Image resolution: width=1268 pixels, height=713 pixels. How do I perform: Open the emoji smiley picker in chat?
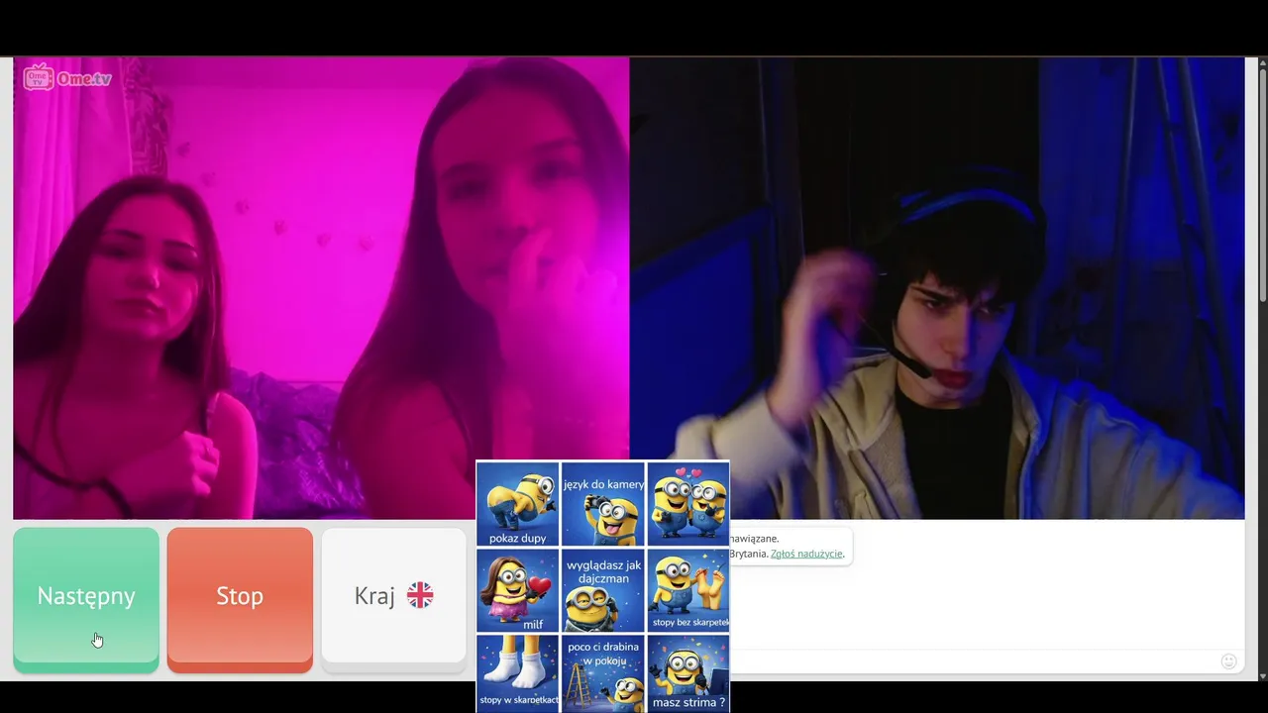1228,662
